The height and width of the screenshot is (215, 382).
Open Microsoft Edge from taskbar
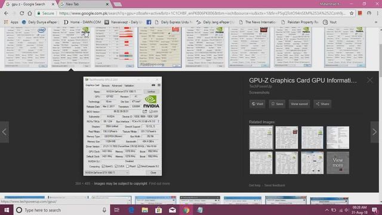click(x=131, y=210)
